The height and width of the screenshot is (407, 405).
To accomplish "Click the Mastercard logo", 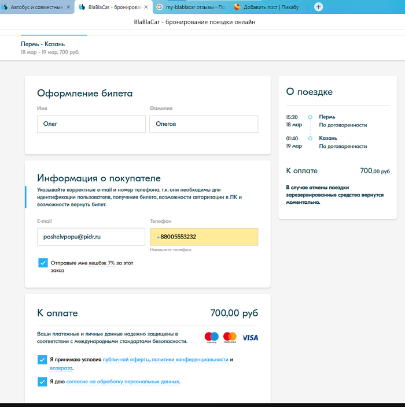I will (x=230, y=337).
